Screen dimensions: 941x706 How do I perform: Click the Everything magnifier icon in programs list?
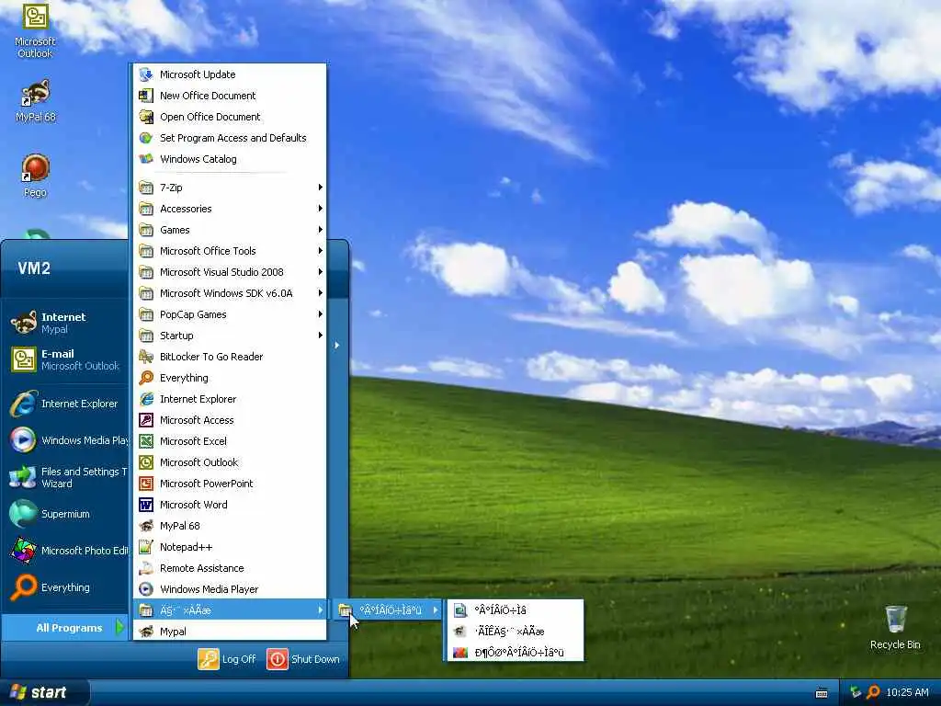[x=146, y=378]
